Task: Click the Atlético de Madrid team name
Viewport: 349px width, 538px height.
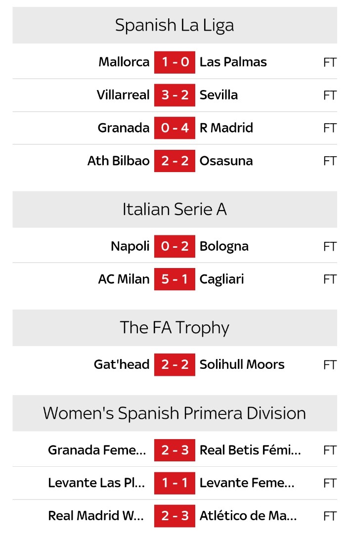Action: pyautogui.click(x=248, y=516)
